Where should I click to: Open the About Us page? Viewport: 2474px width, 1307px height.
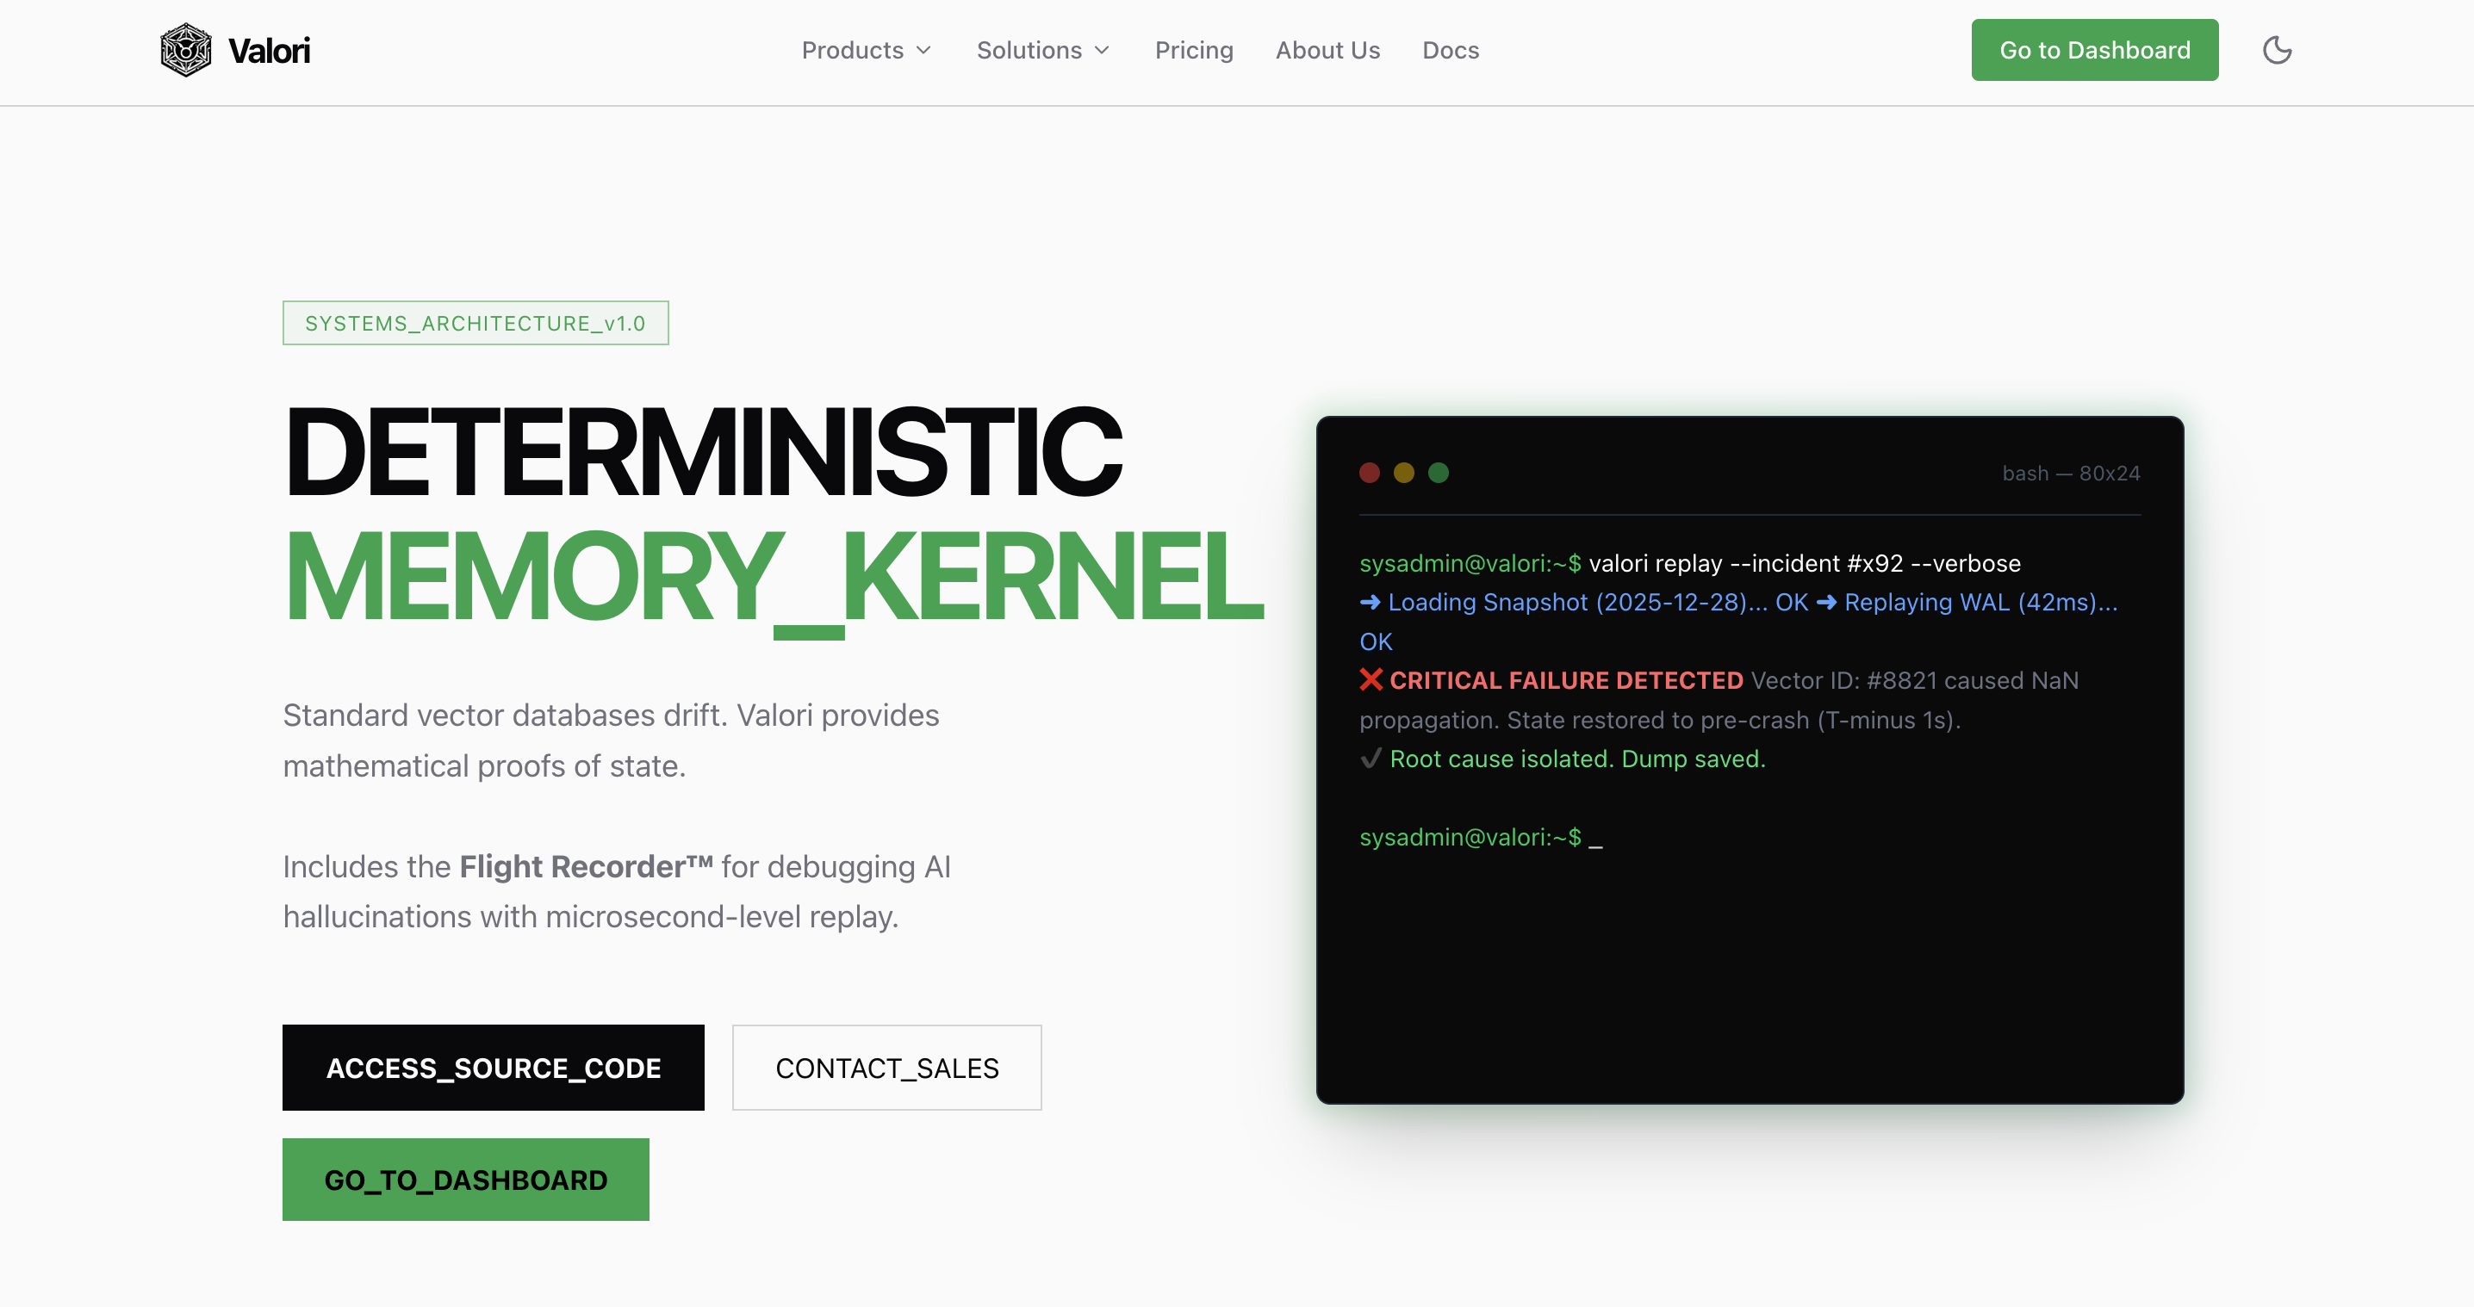tap(1327, 50)
